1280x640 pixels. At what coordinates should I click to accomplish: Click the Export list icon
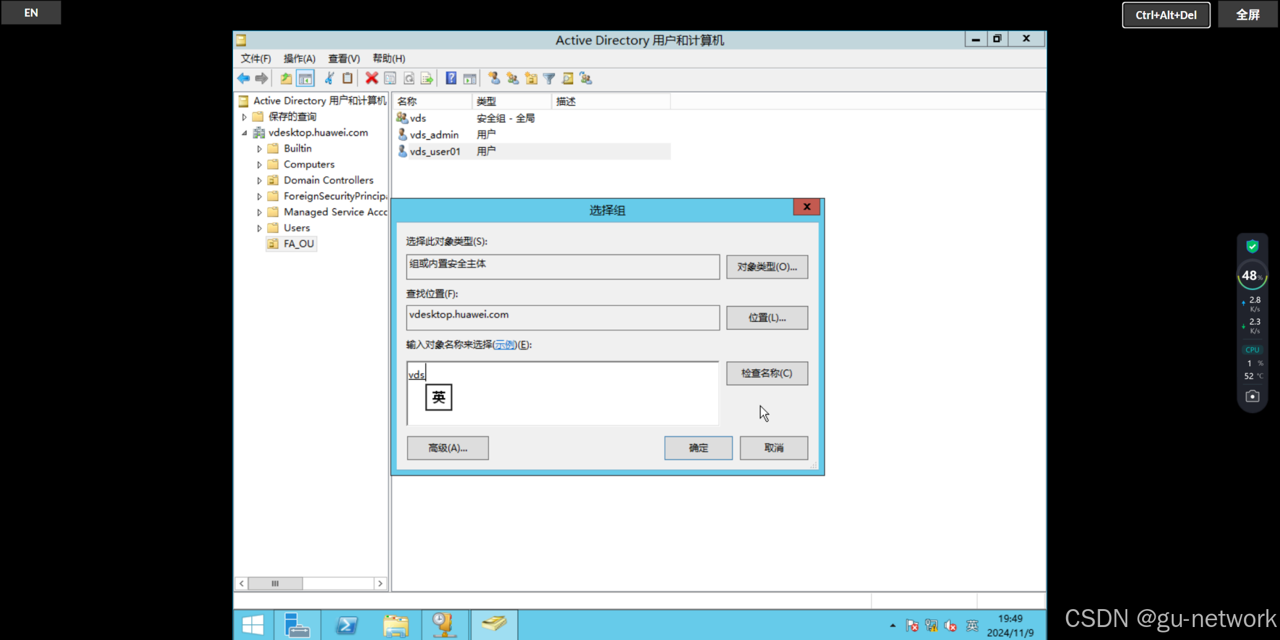(427, 79)
